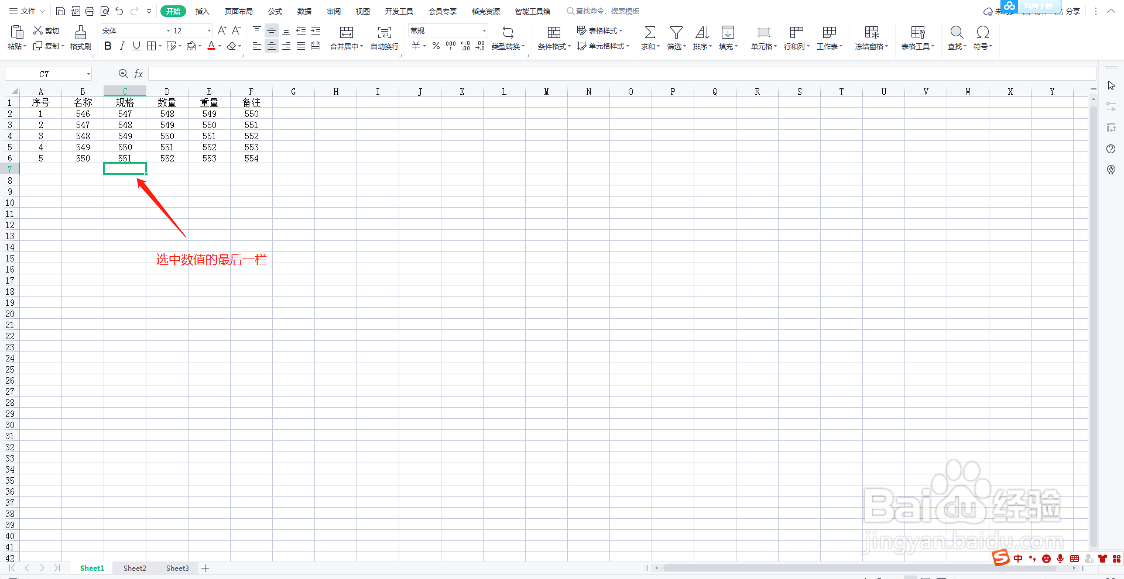Click the Worksheet (工作表) button
This screenshot has width=1124, height=579.
[830, 37]
